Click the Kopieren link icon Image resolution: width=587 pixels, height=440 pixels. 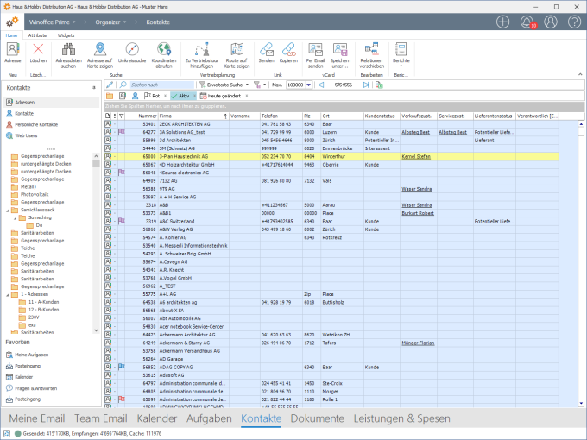(x=288, y=49)
